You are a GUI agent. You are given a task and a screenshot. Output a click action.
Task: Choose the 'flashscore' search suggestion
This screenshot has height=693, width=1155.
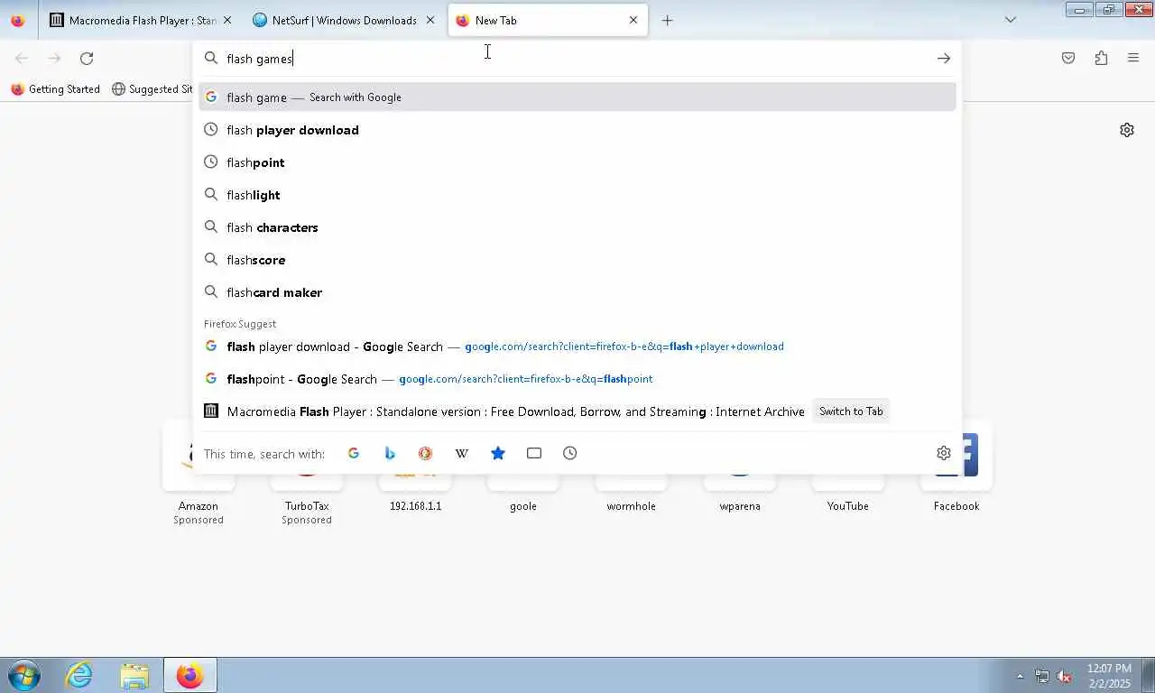point(577,260)
